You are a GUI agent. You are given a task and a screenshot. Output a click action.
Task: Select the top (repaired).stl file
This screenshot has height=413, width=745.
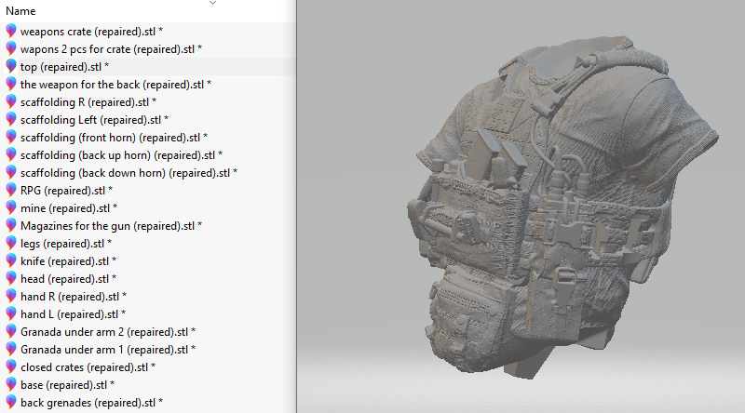click(x=63, y=66)
